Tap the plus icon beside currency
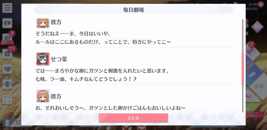The width and height of the screenshot is (267, 130). tap(260, 4)
